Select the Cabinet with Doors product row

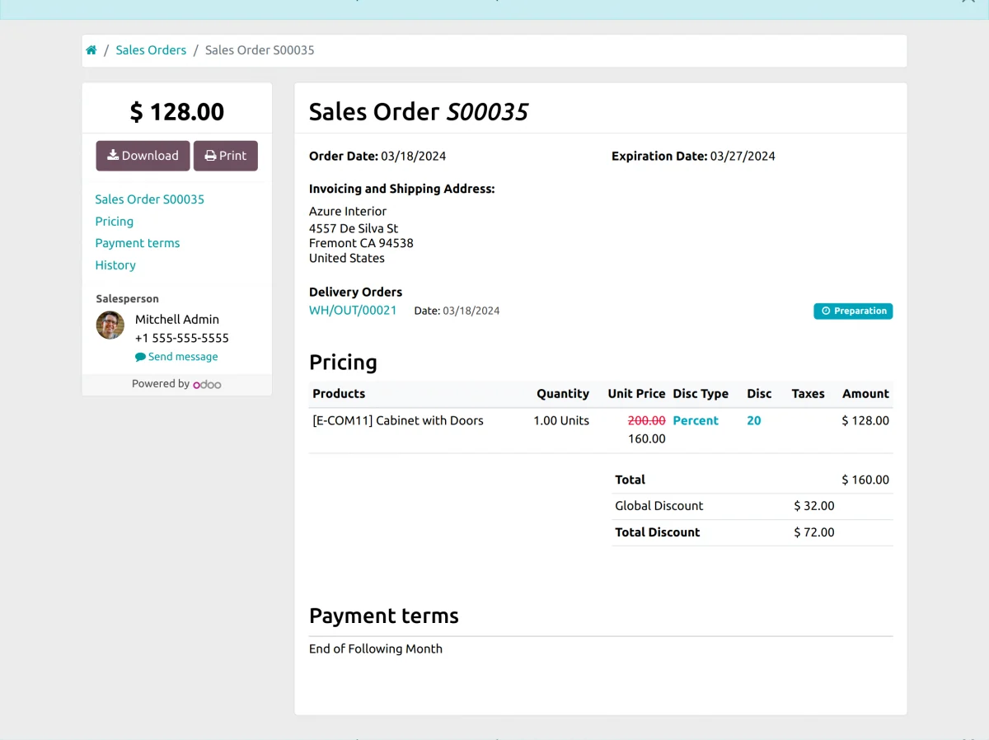398,420
